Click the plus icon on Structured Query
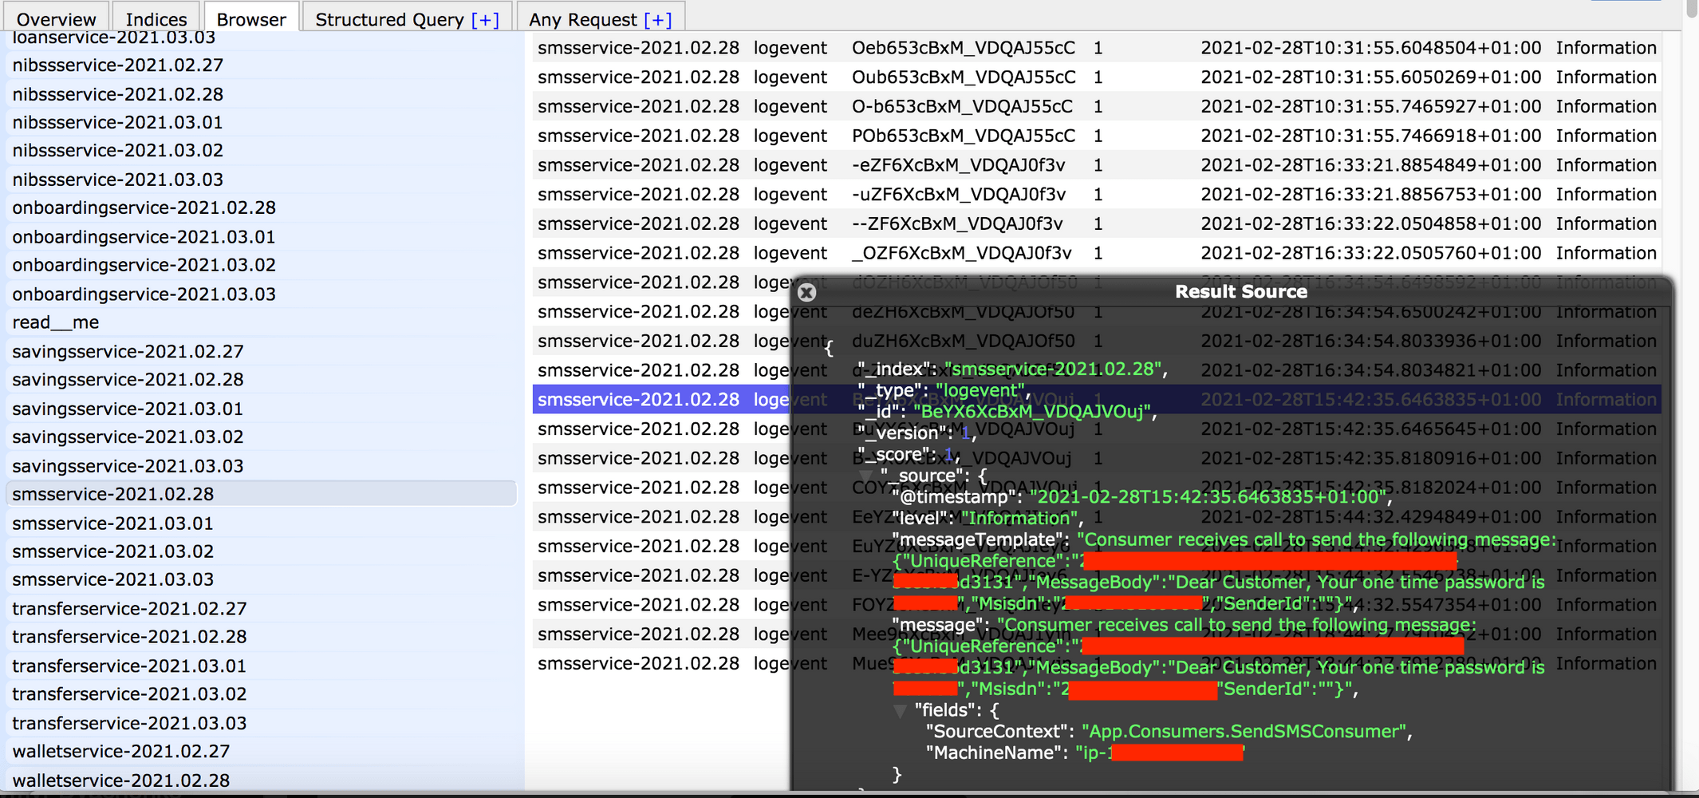The image size is (1699, 798). click(485, 19)
